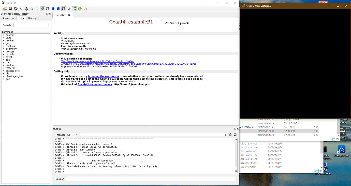Image resolution: width=351 pixels, height=186 pixels.
Task: Select the rotate scene toolbar icon
Action: (x=43, y=9)
